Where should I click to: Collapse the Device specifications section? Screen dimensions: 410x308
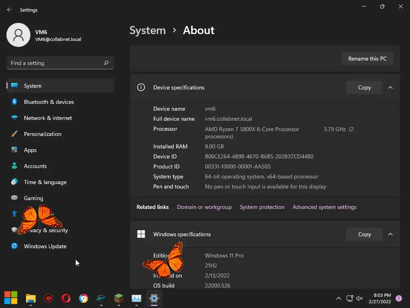point(390,87)
